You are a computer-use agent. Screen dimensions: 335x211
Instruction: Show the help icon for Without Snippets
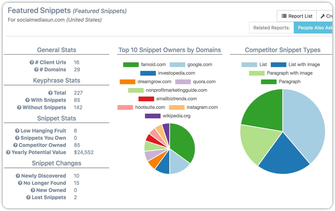(19, 108)
